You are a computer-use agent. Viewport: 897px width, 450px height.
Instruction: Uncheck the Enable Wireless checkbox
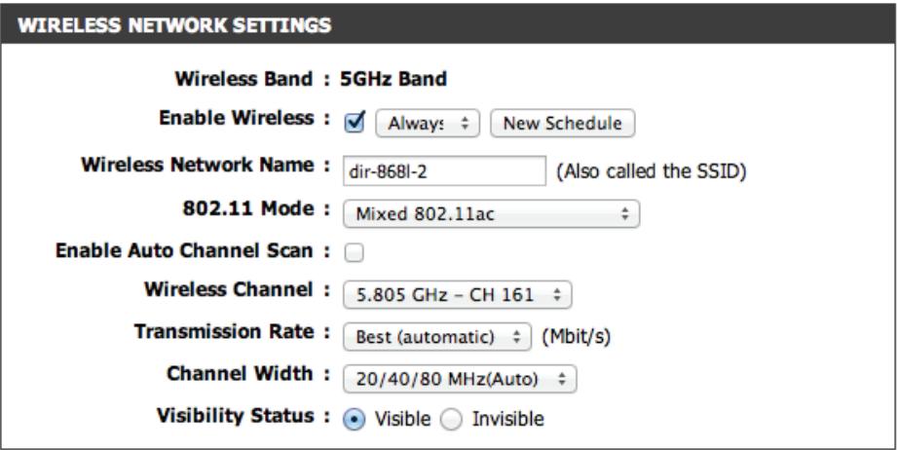[355, 123]
